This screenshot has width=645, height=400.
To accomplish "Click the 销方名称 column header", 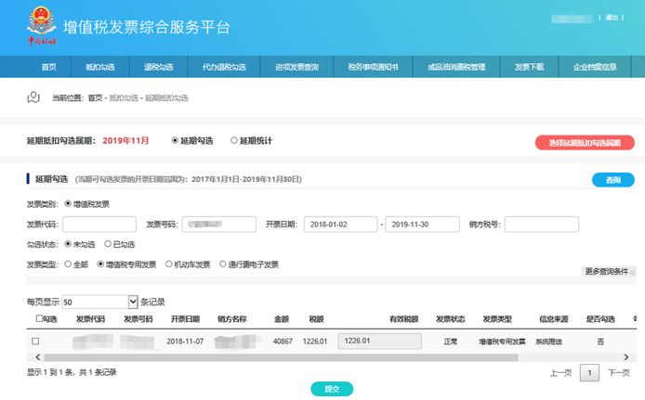I will pyautogui.click(x=232, y=319).
